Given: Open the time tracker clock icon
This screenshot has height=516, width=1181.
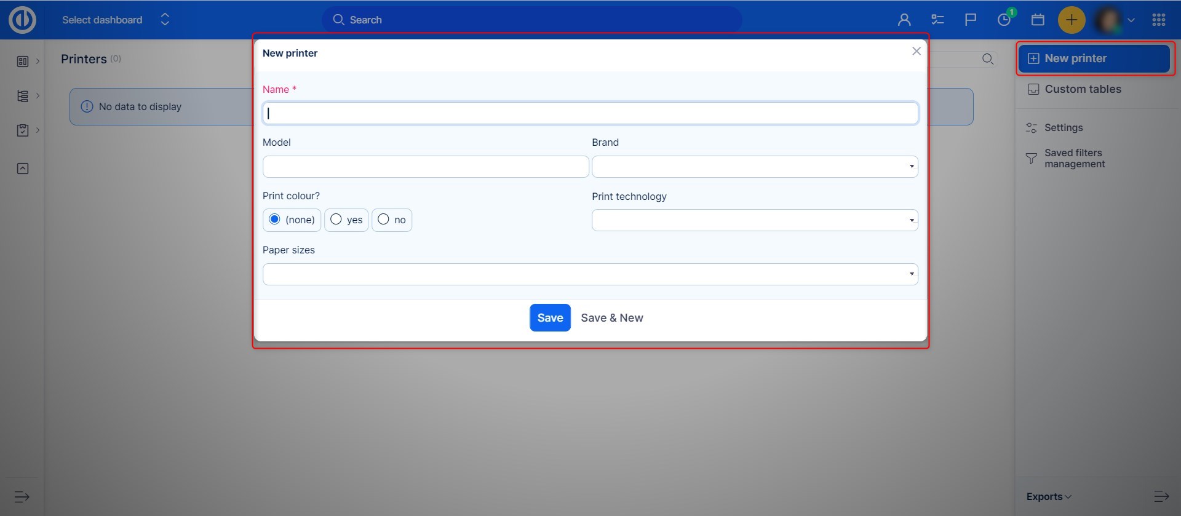Looking at the screenshot, I should (1004, 20).
